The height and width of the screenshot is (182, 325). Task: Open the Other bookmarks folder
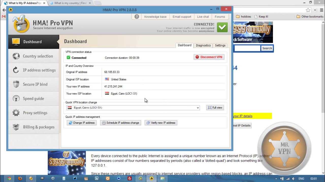tap(310, 17)
